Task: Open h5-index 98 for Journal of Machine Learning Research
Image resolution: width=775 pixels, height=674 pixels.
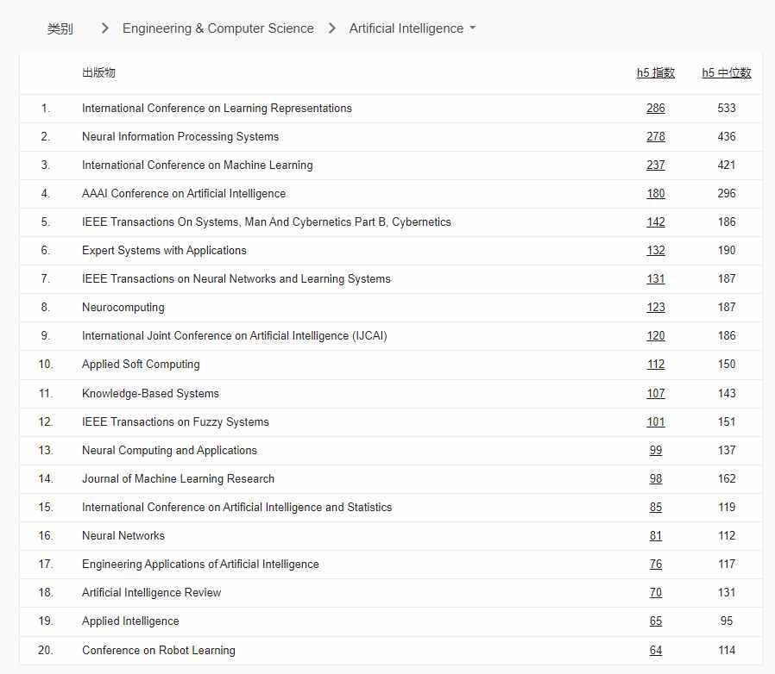Action: point(656,478)
